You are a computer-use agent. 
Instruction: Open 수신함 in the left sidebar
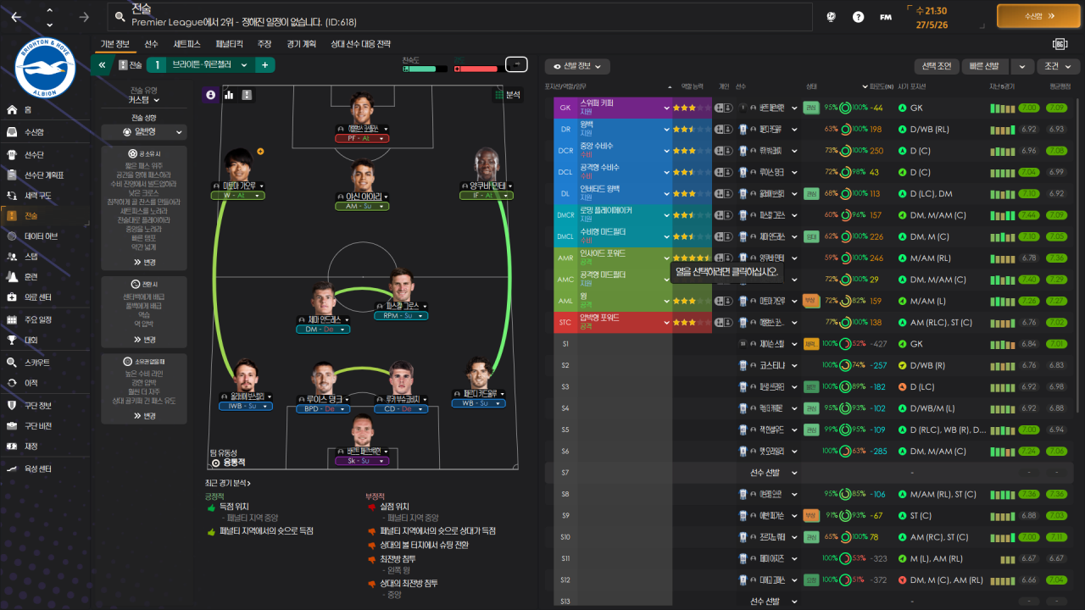click(46, 132)
